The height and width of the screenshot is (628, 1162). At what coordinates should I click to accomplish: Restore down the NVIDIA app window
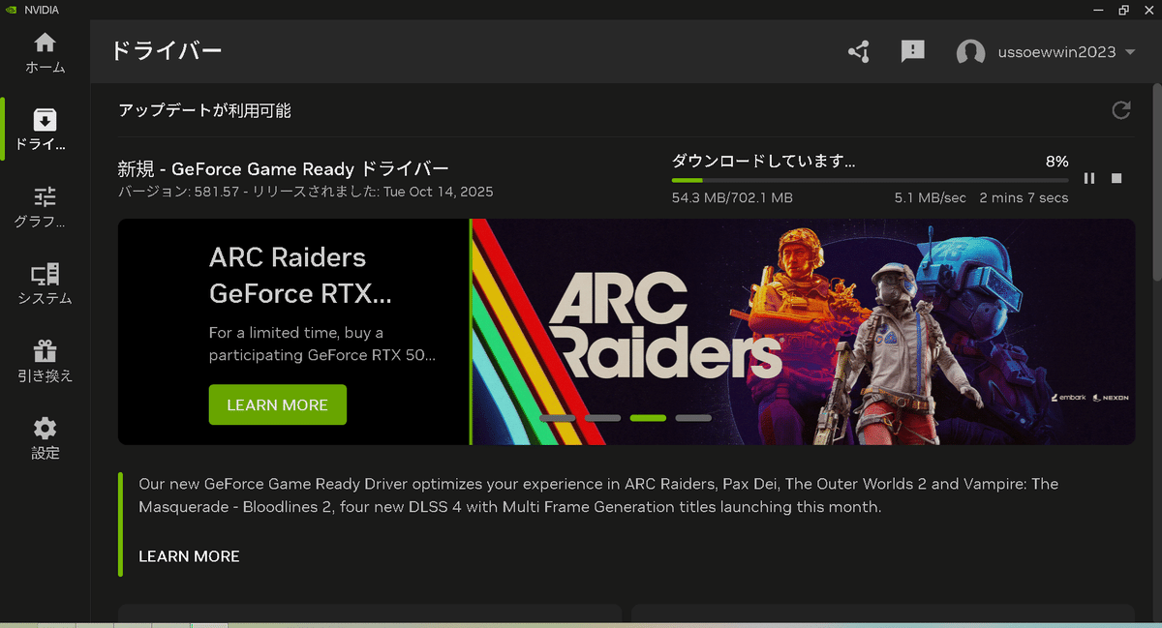pos(1124,10)
